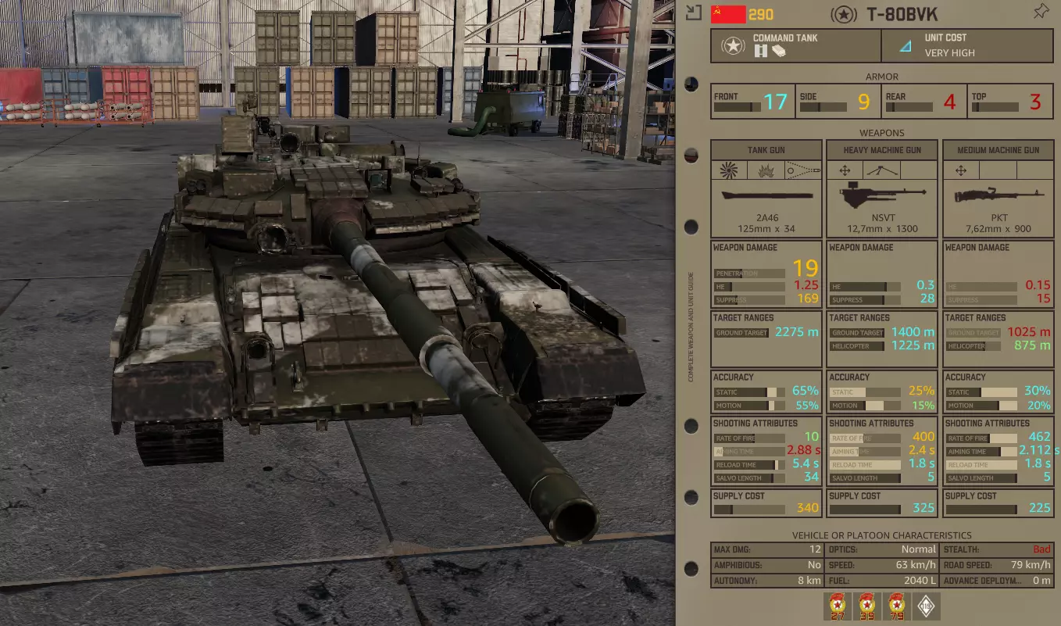Click the Medium Machine Gun weapon header

998,150
